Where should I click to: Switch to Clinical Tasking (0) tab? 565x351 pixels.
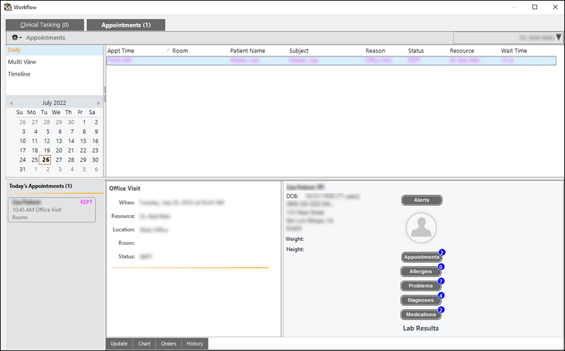44,25
